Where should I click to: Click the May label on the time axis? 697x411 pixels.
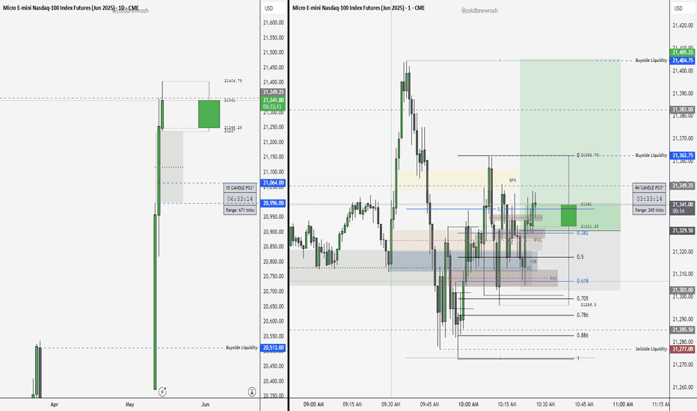click(130, 404)
